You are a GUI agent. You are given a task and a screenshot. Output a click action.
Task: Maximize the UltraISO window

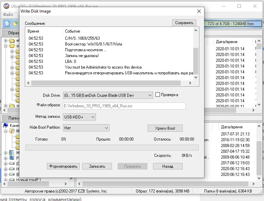[x=239, y=6]
